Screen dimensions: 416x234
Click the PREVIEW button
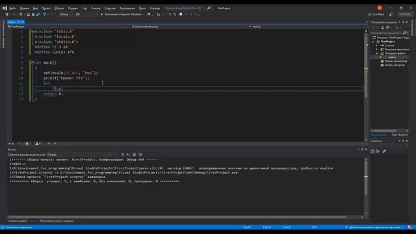(x=405, y=14)
